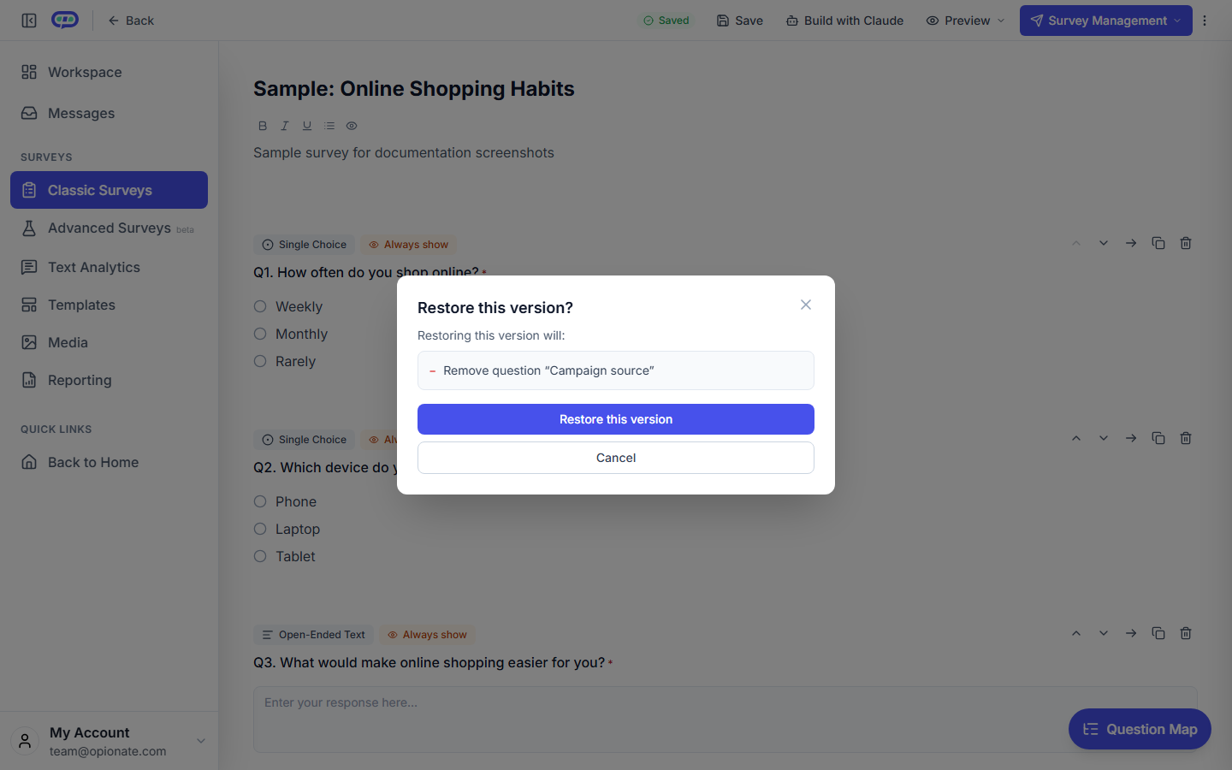Open the Preview dropdown
Viewport: 1232px width, 770px height.
pyautogui.click(x=965, y=21)
